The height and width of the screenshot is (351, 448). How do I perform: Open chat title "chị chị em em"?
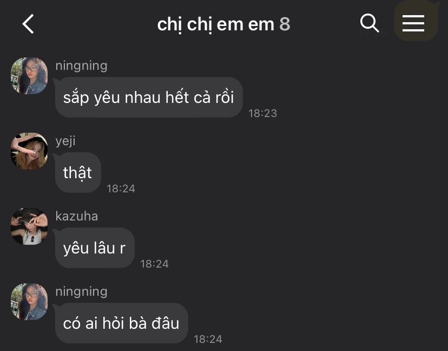click(216, 24)
